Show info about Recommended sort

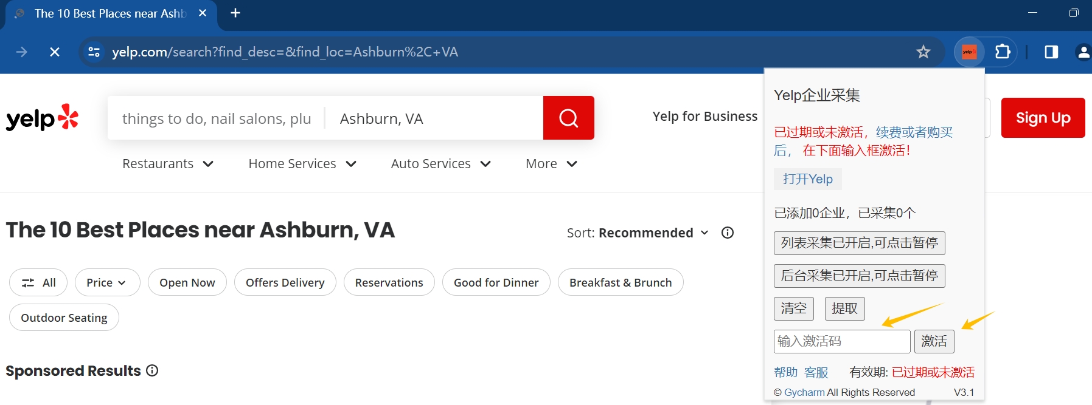click(728, 233)
